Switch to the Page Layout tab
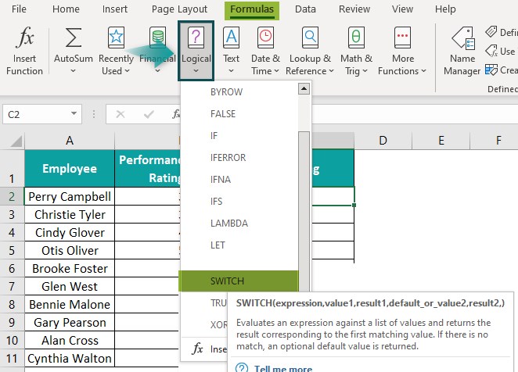Viewport: 518px width, 372px height. (x=179, y=9)
